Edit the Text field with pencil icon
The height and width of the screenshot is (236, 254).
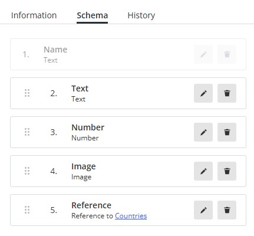(203, 93)
